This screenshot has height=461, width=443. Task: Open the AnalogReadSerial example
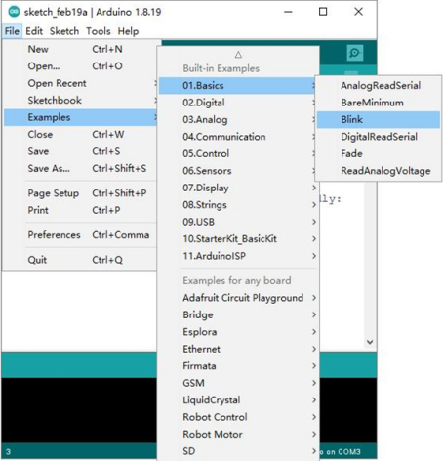coord(379,86)
